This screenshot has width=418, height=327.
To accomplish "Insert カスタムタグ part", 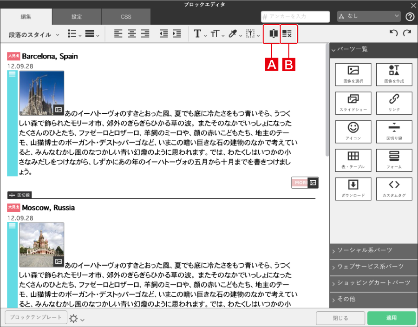I will 394,189.
